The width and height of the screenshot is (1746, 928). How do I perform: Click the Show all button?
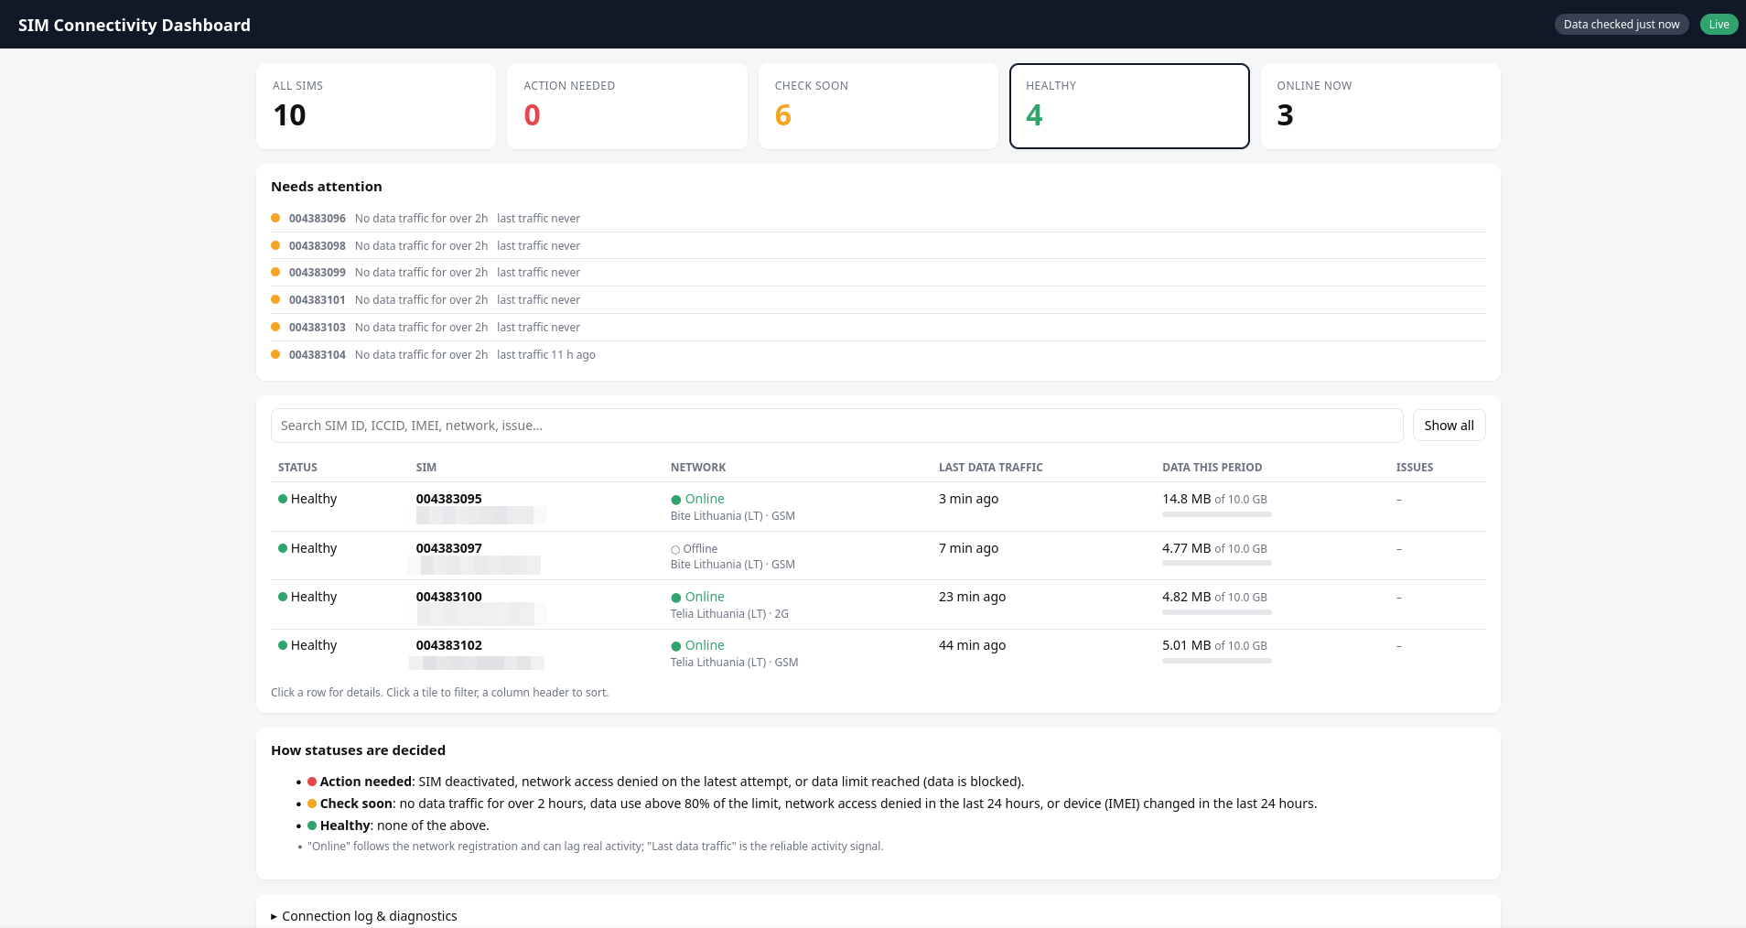click(x=1449, y=426)
